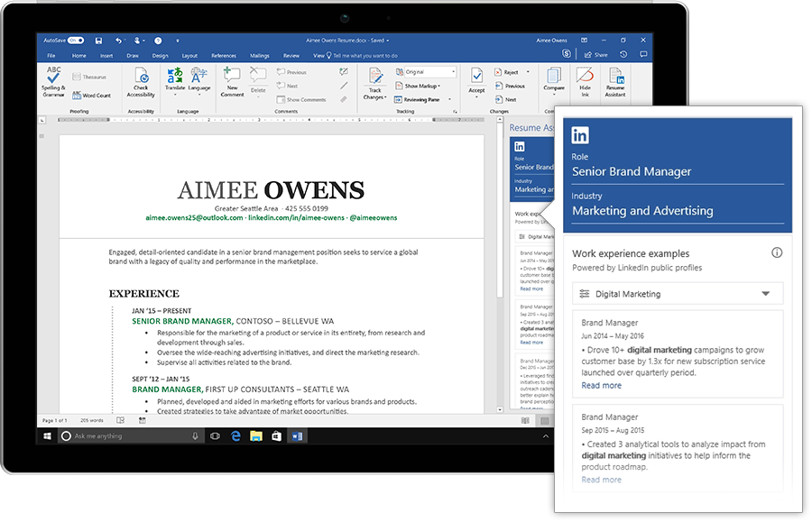Click Check Accessibility

(141, 82)
